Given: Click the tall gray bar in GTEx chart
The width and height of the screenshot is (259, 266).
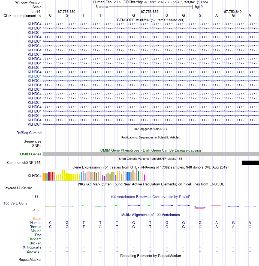Looking at the screenshot, I should click(x=137, y=175).
